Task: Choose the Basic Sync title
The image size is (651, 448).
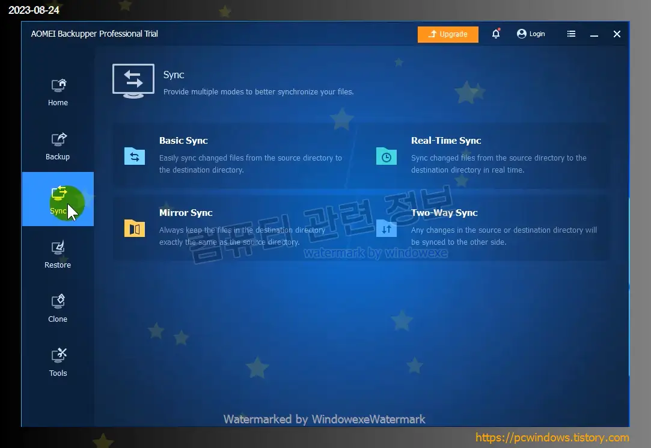Action: click(183, 140)
